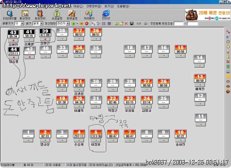Toggle the small button under seat 42

(x=30, y=57)
